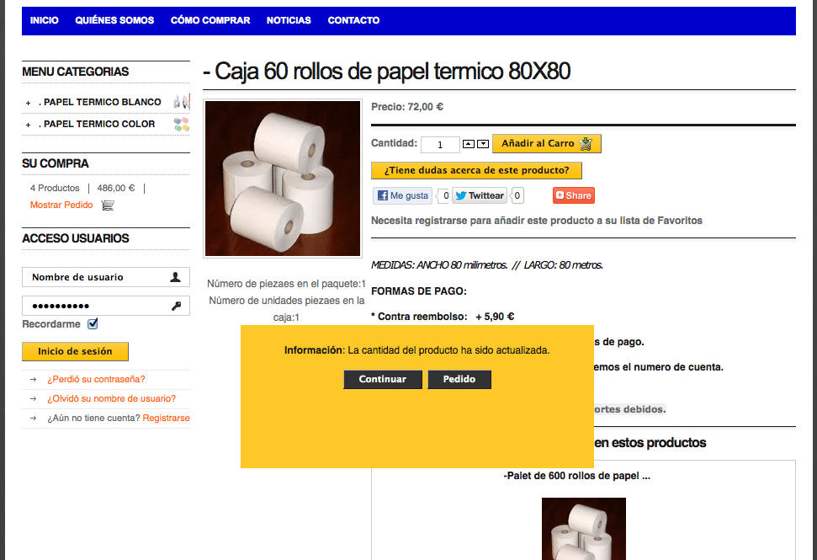Decrease quantity with the down arrow
The height and width of the screenshot is (560, 817).
[x=483, y=144]
